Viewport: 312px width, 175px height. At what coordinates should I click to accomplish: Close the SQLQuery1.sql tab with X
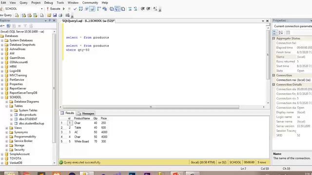click(268, 21)
